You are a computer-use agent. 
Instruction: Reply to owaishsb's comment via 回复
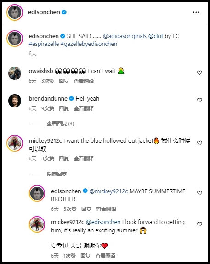64,81
